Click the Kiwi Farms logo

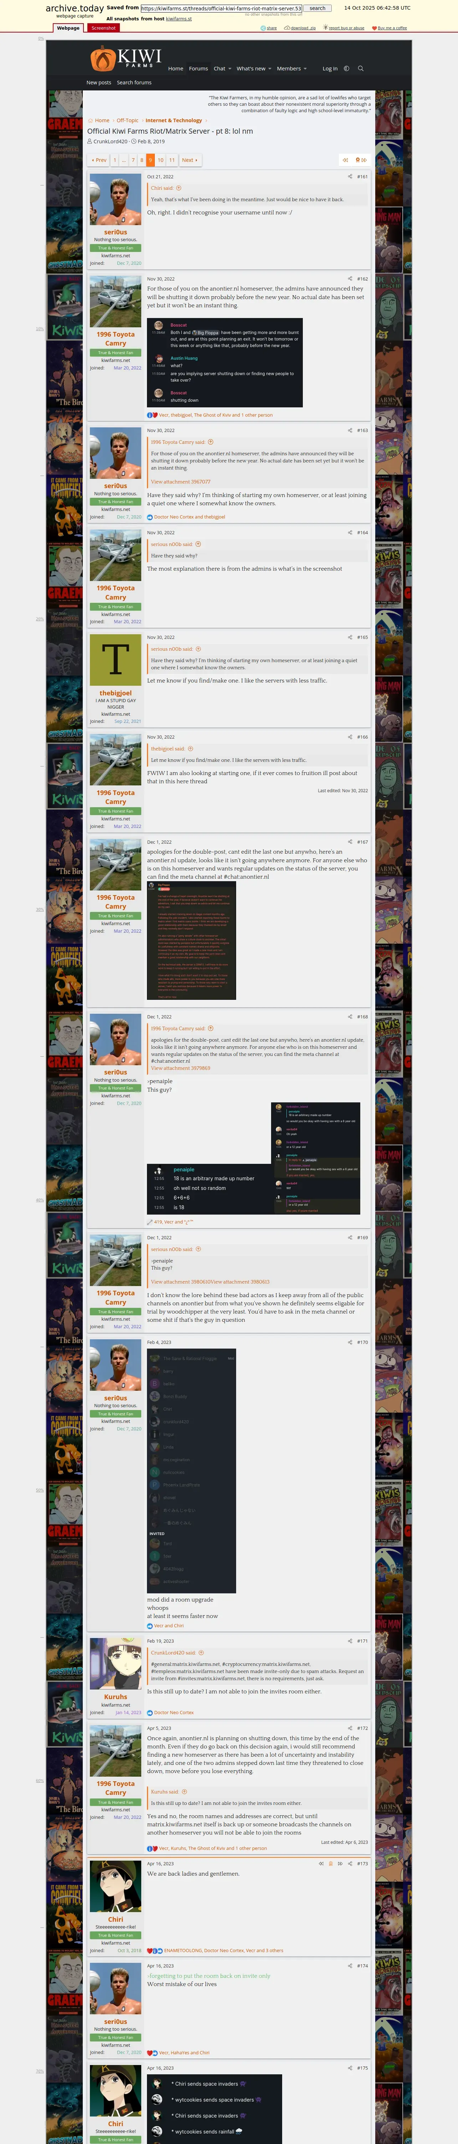click(x=126, y=58)
